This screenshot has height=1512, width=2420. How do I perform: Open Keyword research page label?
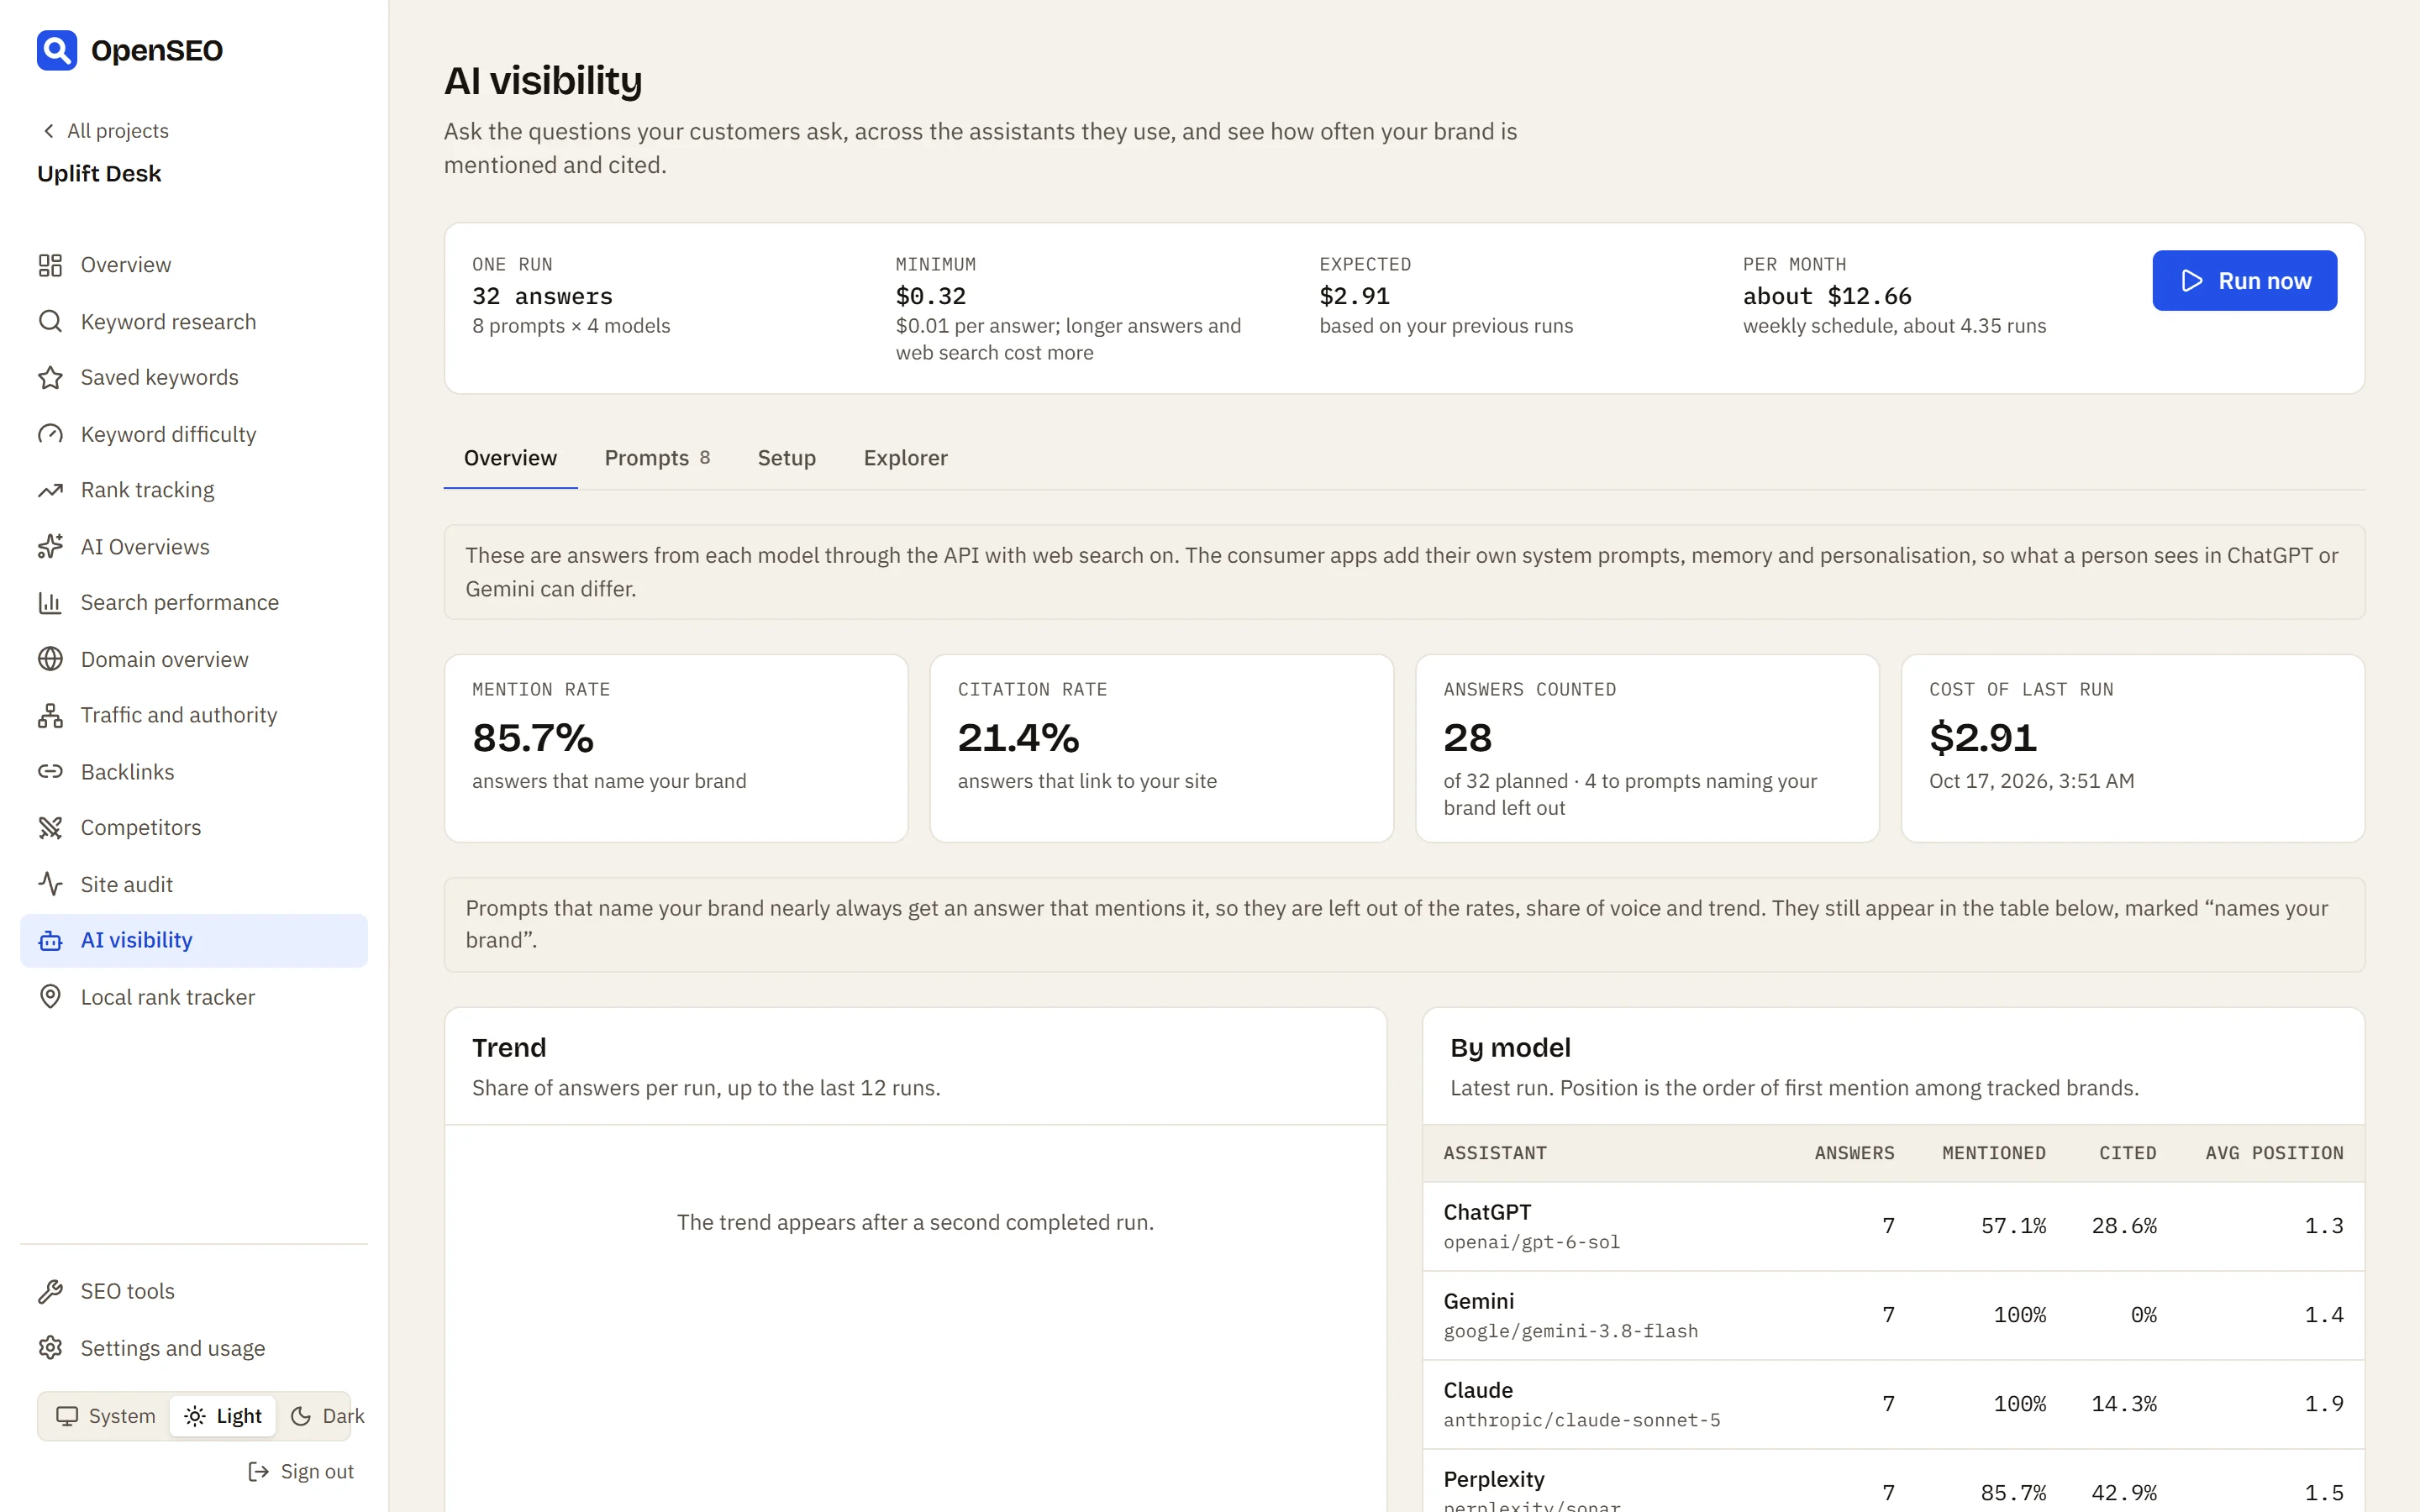[168, 321]
